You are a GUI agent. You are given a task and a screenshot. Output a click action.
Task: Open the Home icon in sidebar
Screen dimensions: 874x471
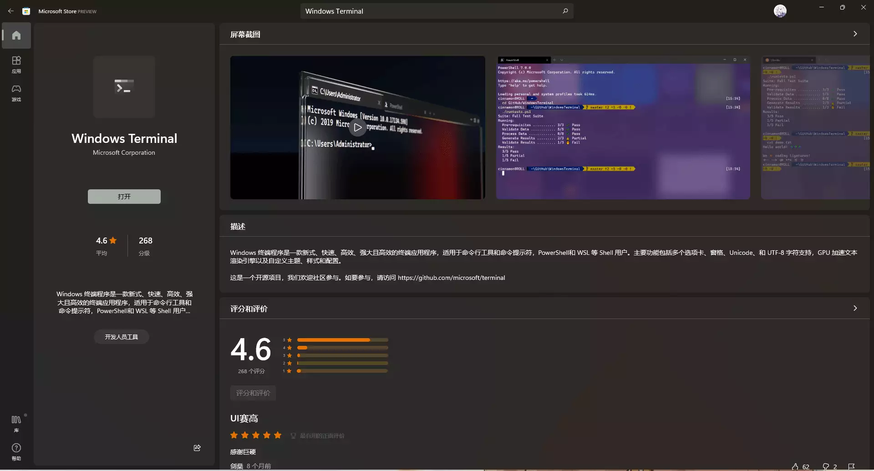point(16,35)
